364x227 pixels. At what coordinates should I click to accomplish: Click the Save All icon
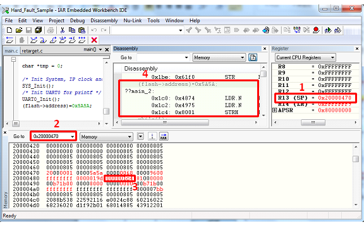[x=39, y=30]
